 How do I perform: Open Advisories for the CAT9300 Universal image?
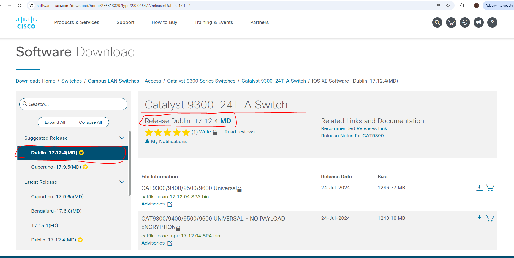point(153,204)
